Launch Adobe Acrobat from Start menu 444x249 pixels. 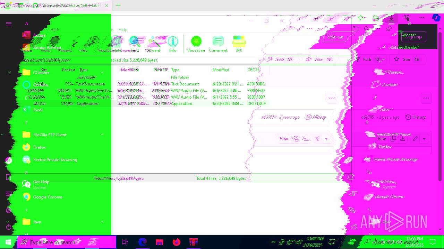point(47,48)
